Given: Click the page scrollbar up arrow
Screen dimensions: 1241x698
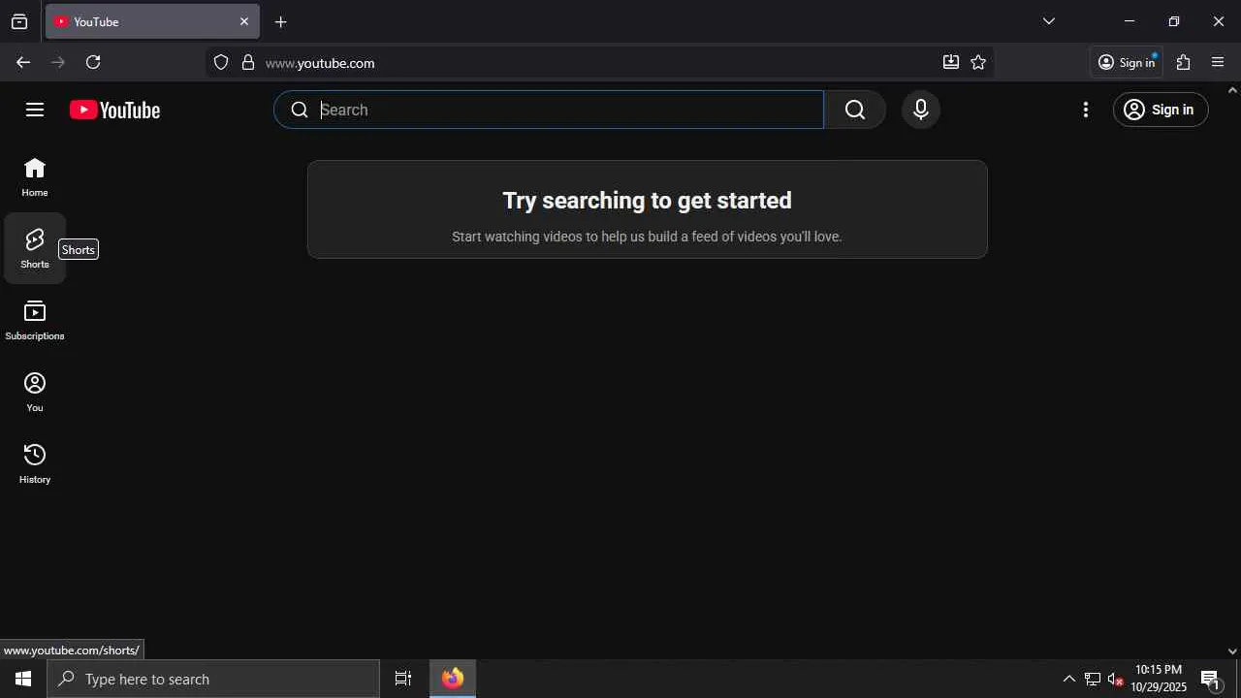Looking at the screenshot, I should [x=1232, y=90].
